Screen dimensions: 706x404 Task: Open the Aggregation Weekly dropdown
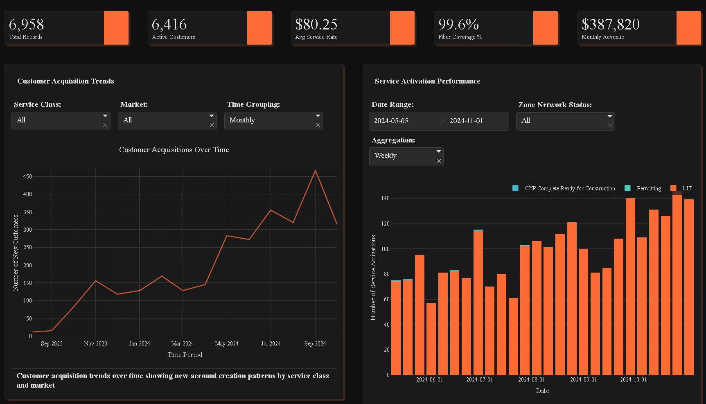coord(439,151)
